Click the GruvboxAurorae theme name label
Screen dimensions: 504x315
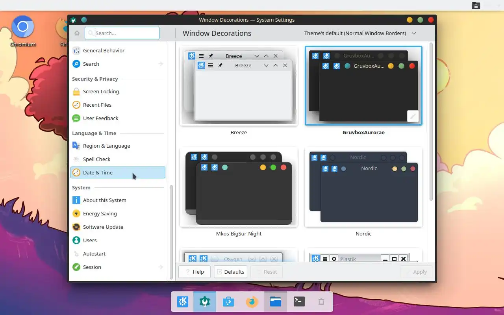tap(363, 132)
